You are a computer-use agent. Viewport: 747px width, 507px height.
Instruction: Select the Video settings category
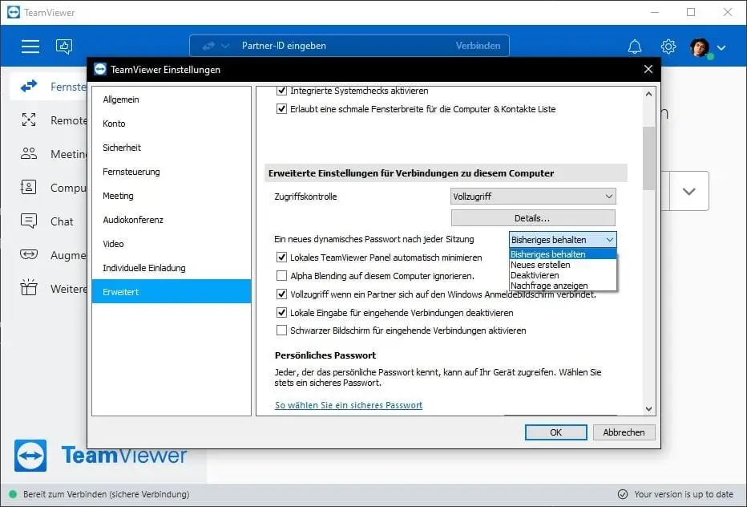[x=172, y=244]
